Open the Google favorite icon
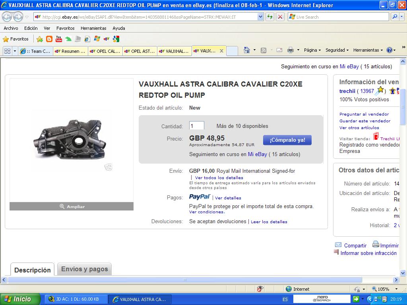 [116, 39]
